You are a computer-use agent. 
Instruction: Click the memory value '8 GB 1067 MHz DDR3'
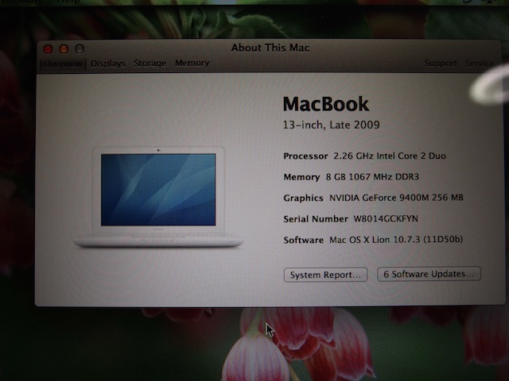pos(372,177)
